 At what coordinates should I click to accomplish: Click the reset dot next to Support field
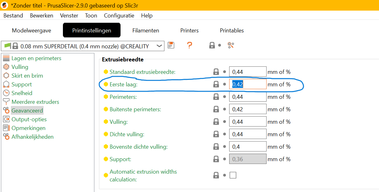[x=225, y=159]
